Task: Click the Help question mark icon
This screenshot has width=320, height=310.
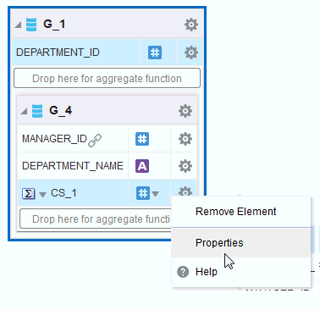Action: pos(183,272)
